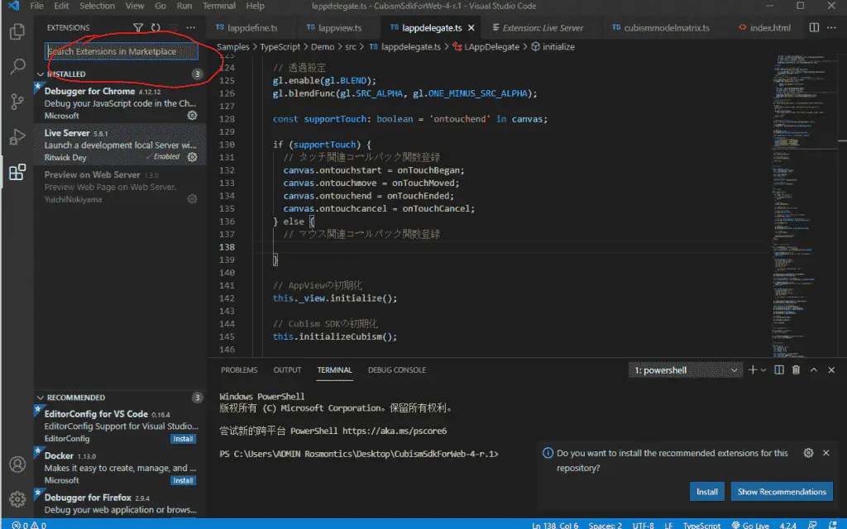Focus Search Extensions in Marketplace field
Screen dimensions: 847x529
click(x=122, y=51)
